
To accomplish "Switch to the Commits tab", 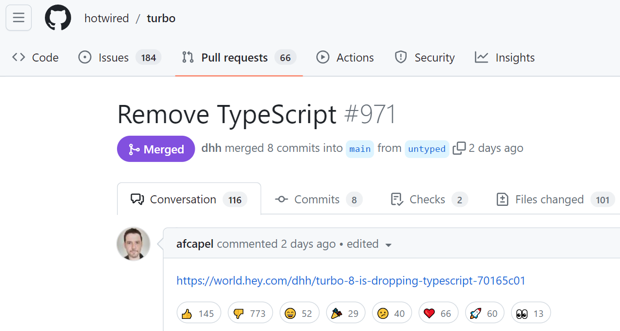I will 316,199.
